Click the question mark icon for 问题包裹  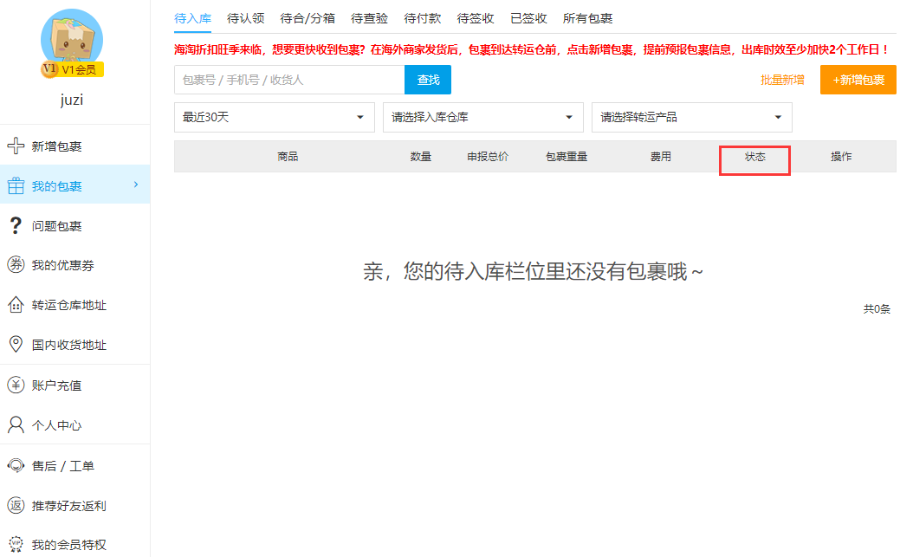tap(16, 225)
